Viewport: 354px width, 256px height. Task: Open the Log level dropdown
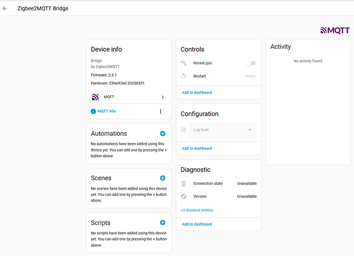(x=223, y=130)
